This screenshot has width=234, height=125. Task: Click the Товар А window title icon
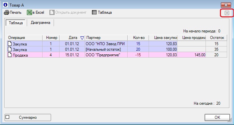coord(5,5)
